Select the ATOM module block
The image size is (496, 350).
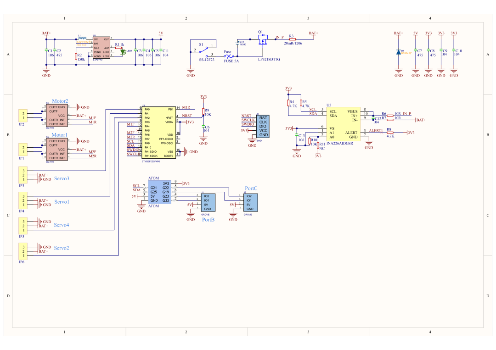[160, 192]
